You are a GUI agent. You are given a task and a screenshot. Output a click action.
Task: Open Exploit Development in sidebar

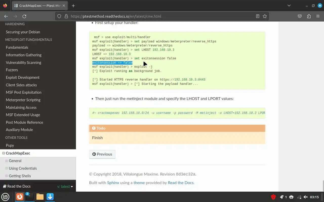23,77
